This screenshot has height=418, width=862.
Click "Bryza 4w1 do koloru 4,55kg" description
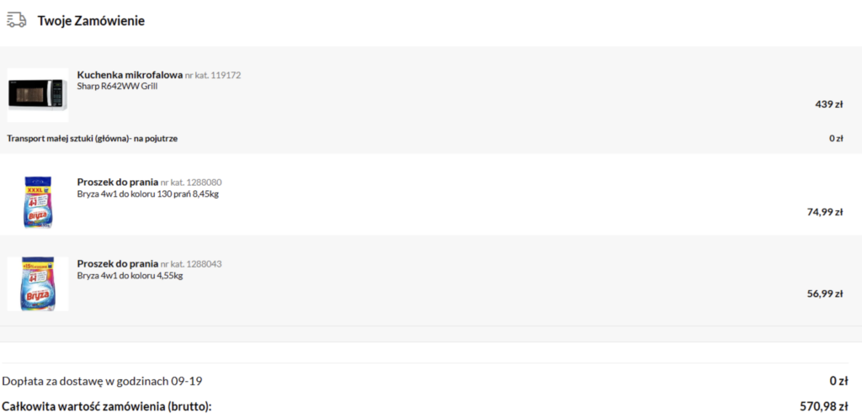[130, 275]
